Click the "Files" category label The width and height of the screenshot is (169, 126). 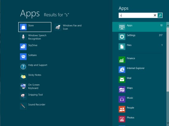pyautogui.click(x=129, y=45)
